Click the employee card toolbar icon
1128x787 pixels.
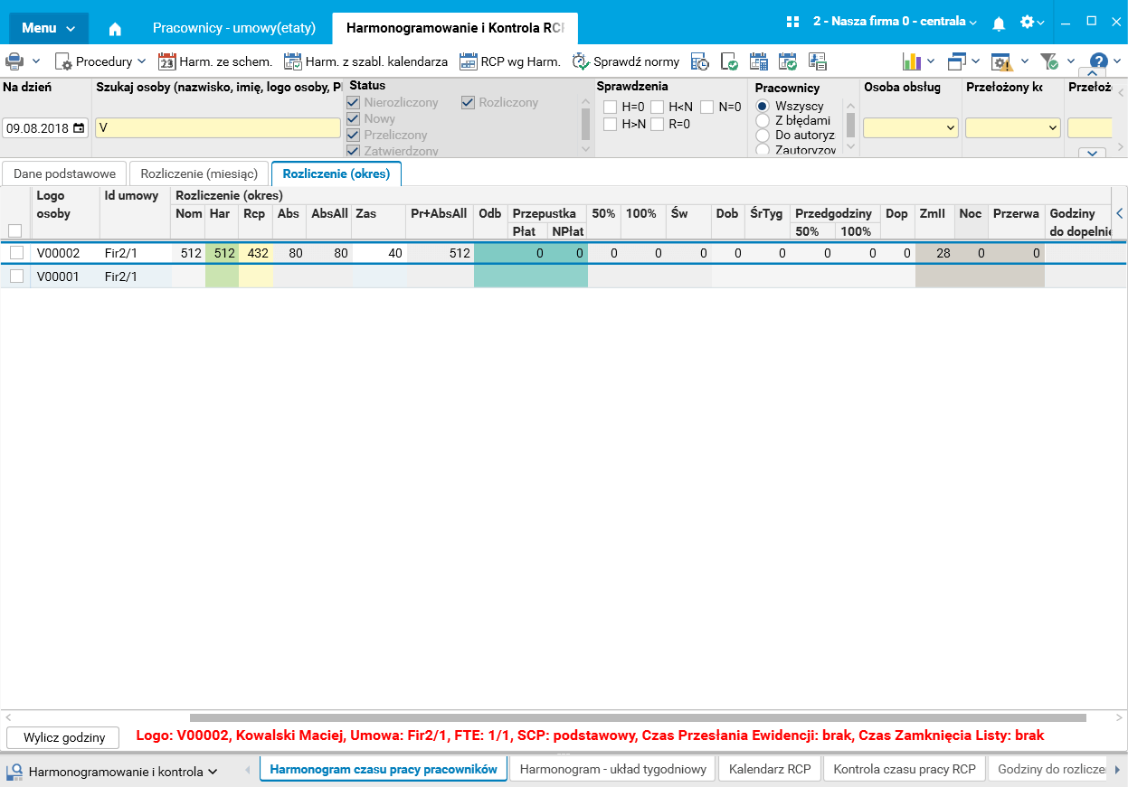818,61
